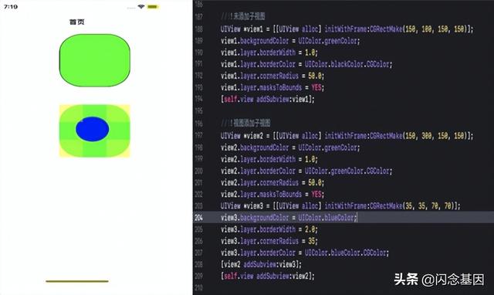Viewport: 494px width, 295px height.
Task: Click view1.layer.cornerRadius = 50.0 line
Action: click(272, 76)
